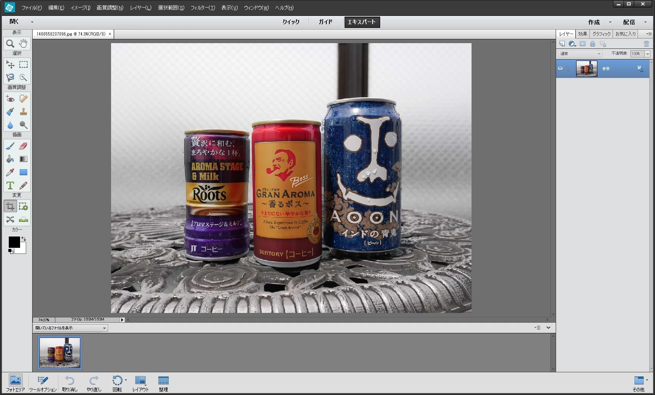Select the Spot Healing Brush tool
Image resolution: width=655 pixels, height=395 pixels.
click(24, 99)
